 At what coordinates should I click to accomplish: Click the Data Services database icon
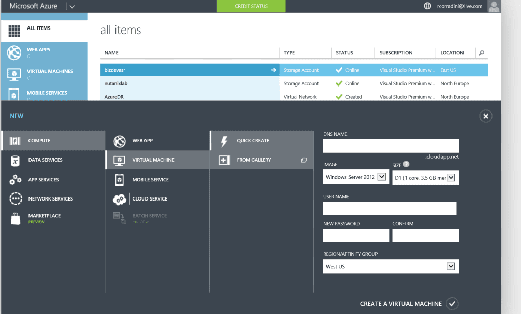pyautogui.click(x=15, y=160)
